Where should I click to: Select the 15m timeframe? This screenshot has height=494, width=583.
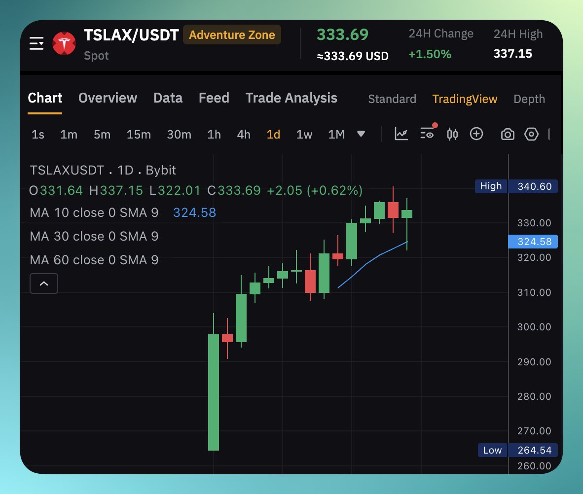[x=139, y=134]
